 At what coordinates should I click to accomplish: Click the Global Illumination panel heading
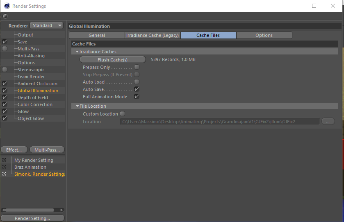[x=89, y=26]
